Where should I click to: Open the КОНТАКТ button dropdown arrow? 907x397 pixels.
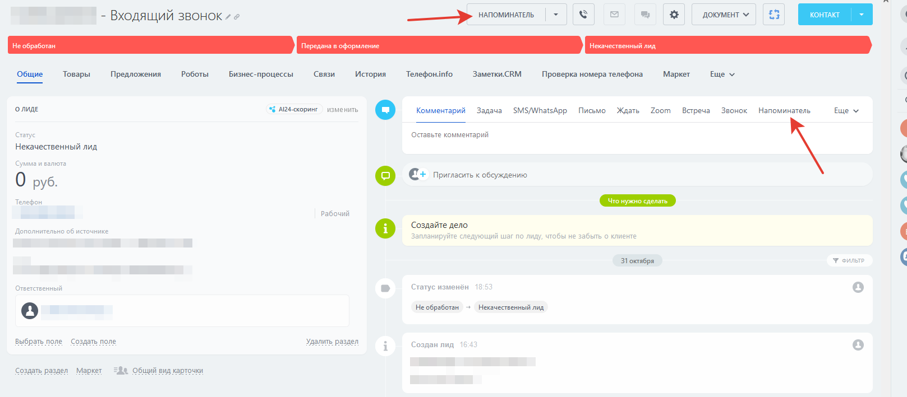(862, 15)
